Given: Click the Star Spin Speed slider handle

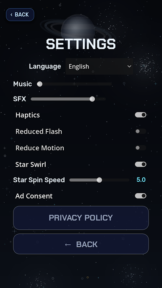Looking at the screenshot, I should pyautogui.click(x=99, y=180).
